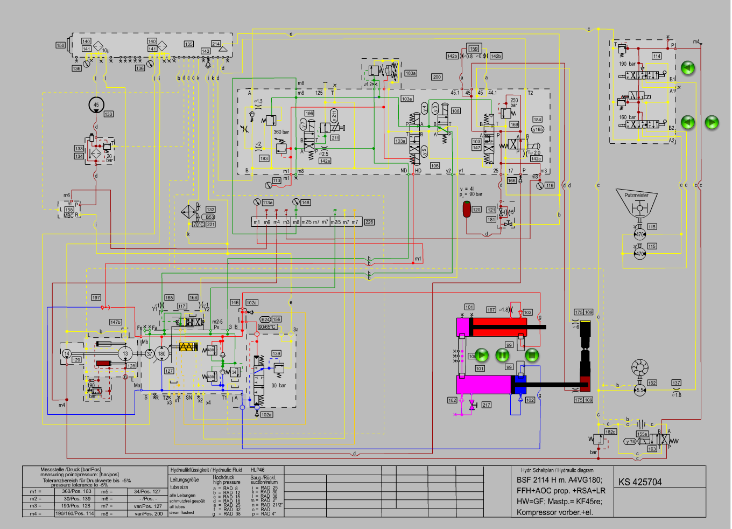732x529 pixels.
Task: Click position label 183a
Action: click(x=411, y=73)
